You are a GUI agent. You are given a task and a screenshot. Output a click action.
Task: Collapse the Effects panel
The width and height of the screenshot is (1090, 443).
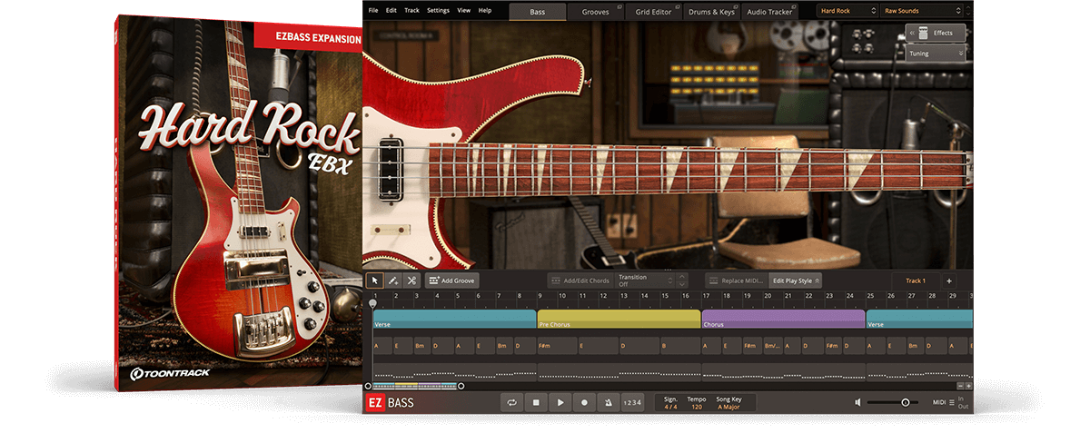click(936, 33)
